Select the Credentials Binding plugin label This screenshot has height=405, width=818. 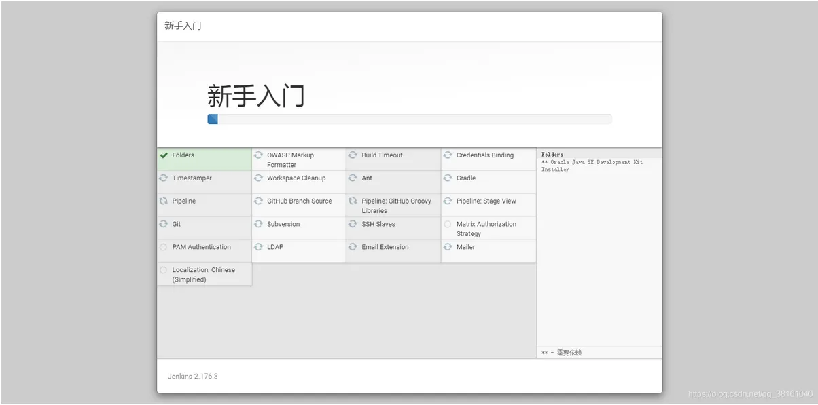485,155
